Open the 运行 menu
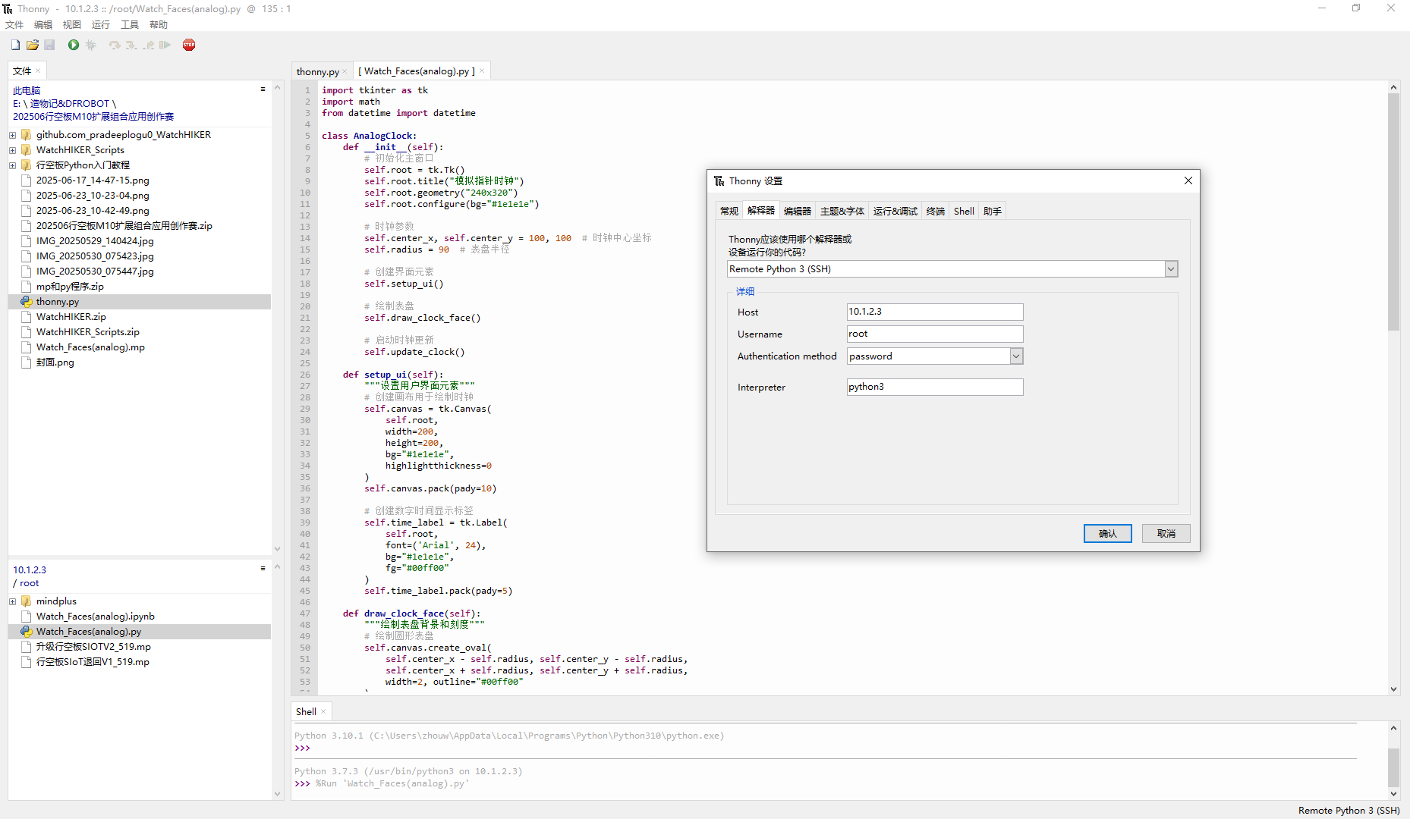 point(101,25)
